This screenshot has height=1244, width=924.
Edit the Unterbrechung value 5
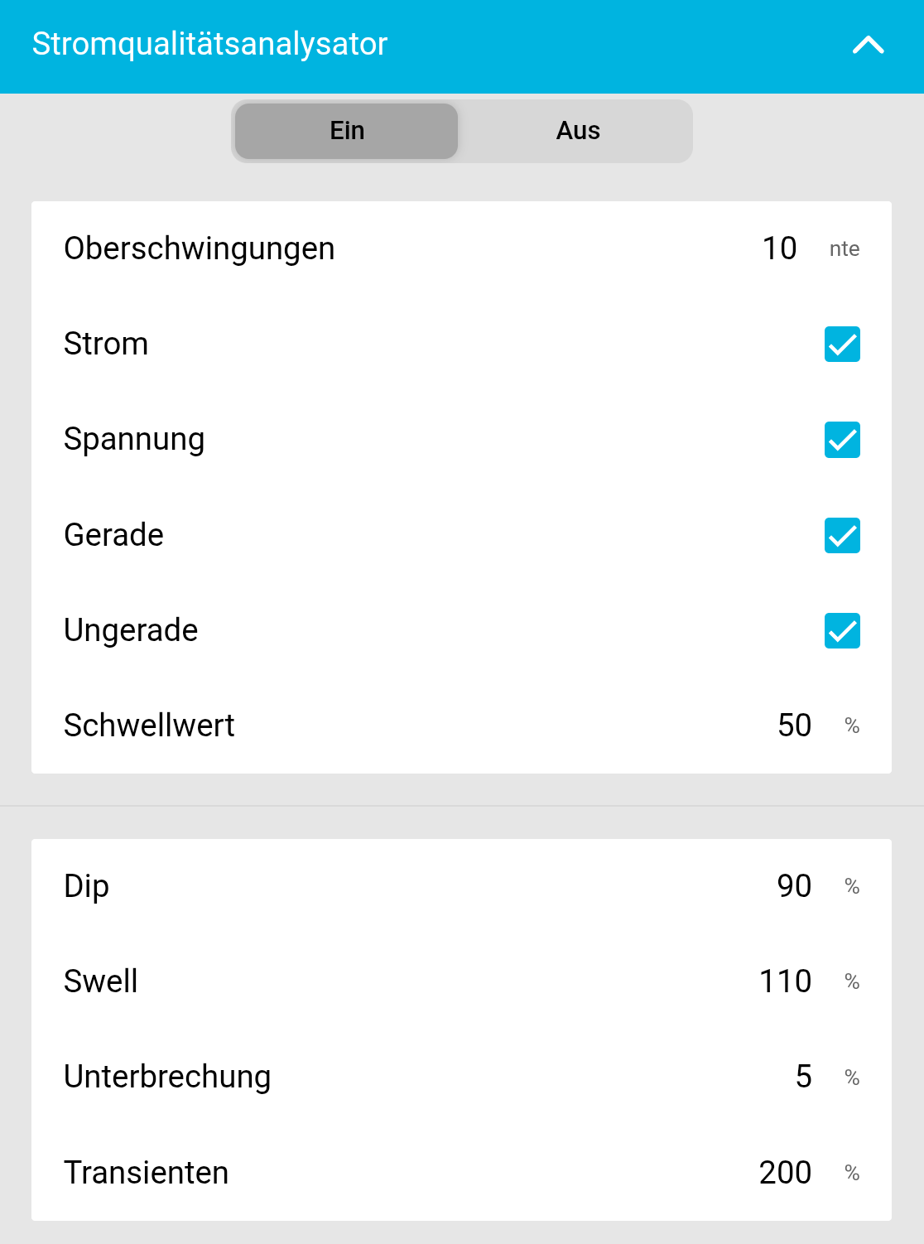pyautogui.click(x=803, y=1077)
